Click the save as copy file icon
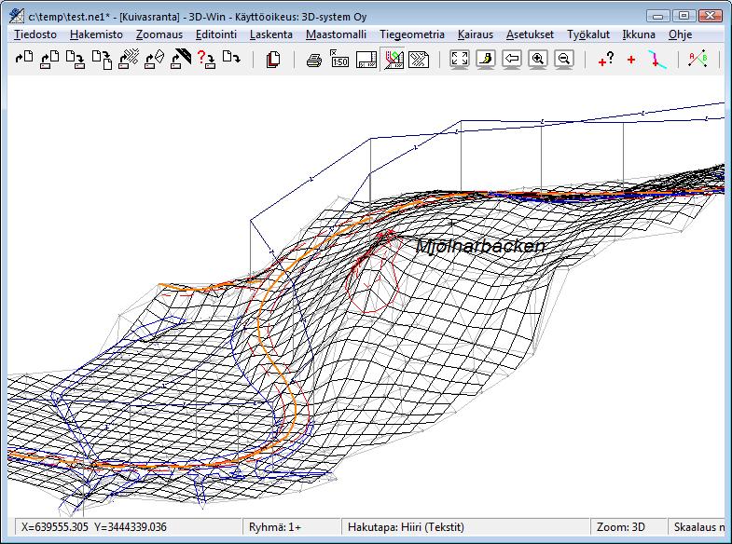Screen dimensions: 732x544 pyautogui.click(x=102, y=60)
